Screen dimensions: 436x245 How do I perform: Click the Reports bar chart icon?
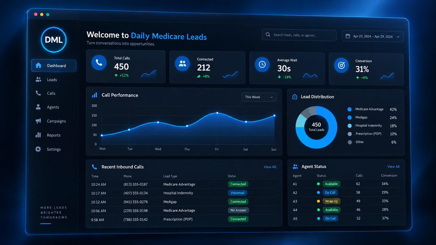pyautogui.click(x=38, y=135)
